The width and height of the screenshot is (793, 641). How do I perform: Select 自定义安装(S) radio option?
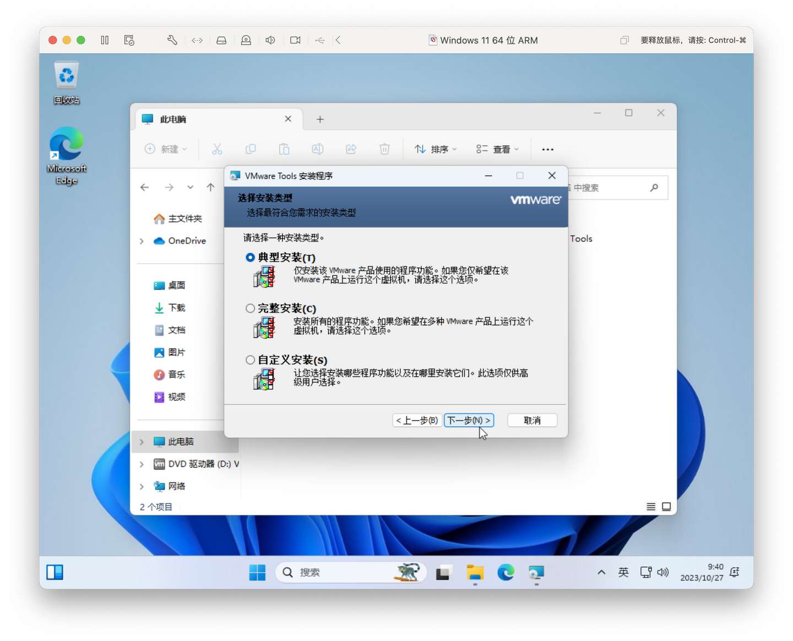pos(250,360)
